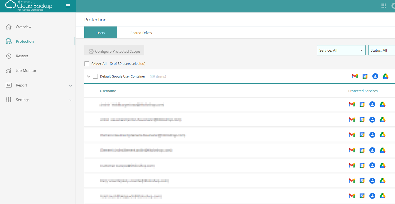
Task: Click the Drive icon in last visible user row
Action: click(382, 196)
